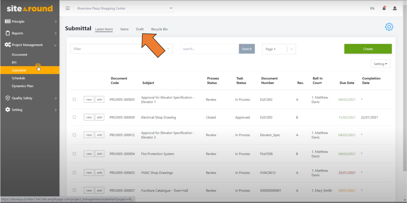Open the notifications bell icon
Viewport: 407px width, 203px height.
point(384,8)
